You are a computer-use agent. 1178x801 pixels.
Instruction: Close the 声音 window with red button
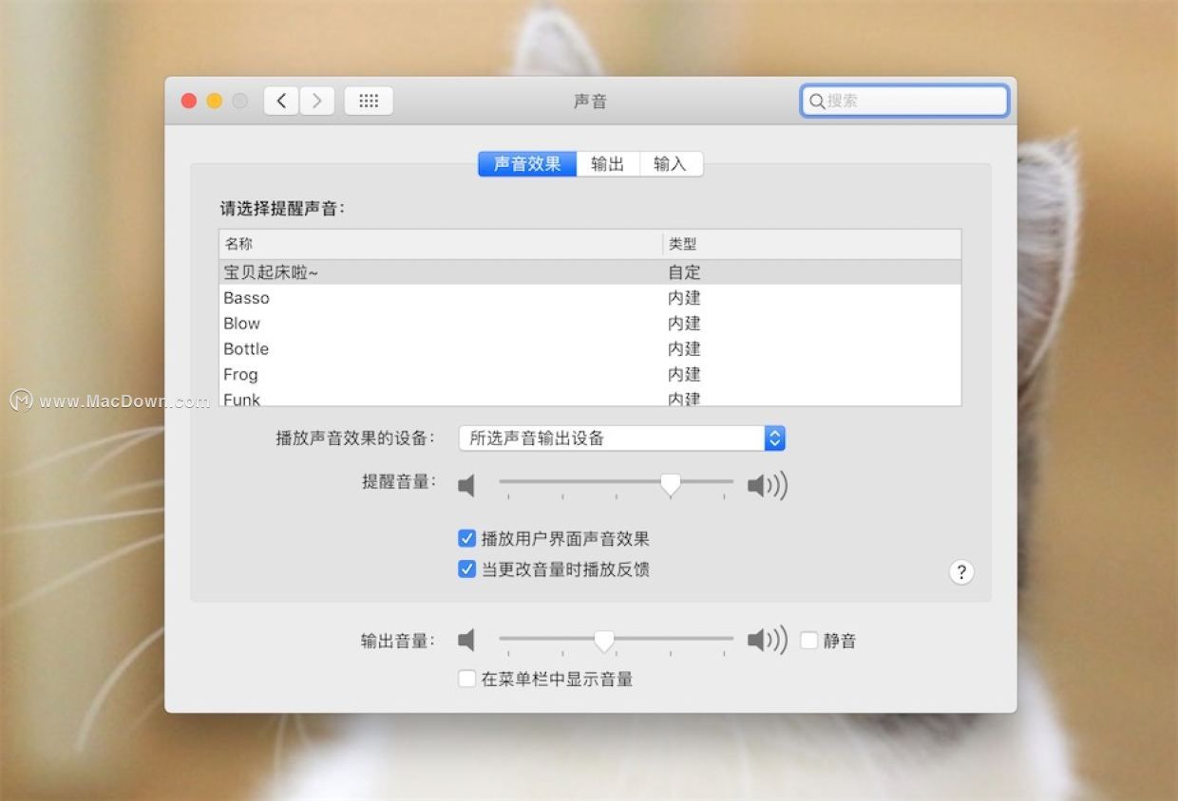click(x=189, y=101)
